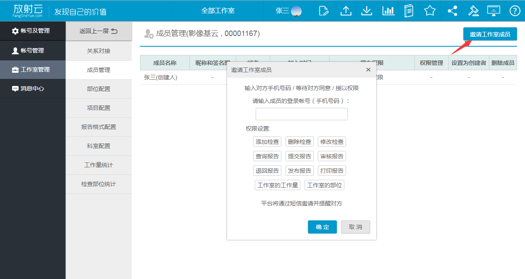
Task: Click the member phone number input field
Action: [x=301, y=114]
